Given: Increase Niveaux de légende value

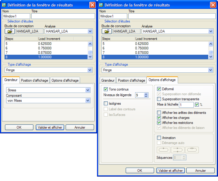Looking at the screenshot, I should pyautogui.click(x=146, y=94).
